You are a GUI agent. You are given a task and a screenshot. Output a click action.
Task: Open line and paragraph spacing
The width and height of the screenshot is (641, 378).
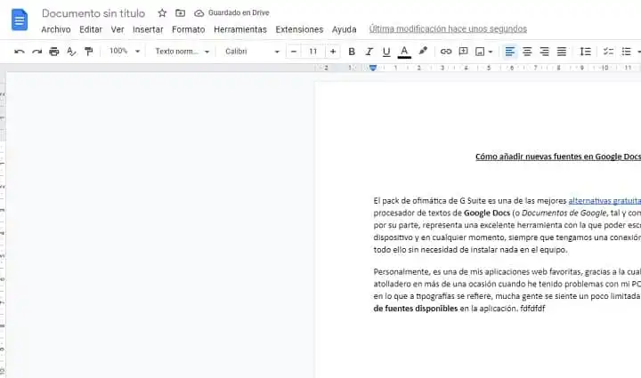click(x=586, y=52)
